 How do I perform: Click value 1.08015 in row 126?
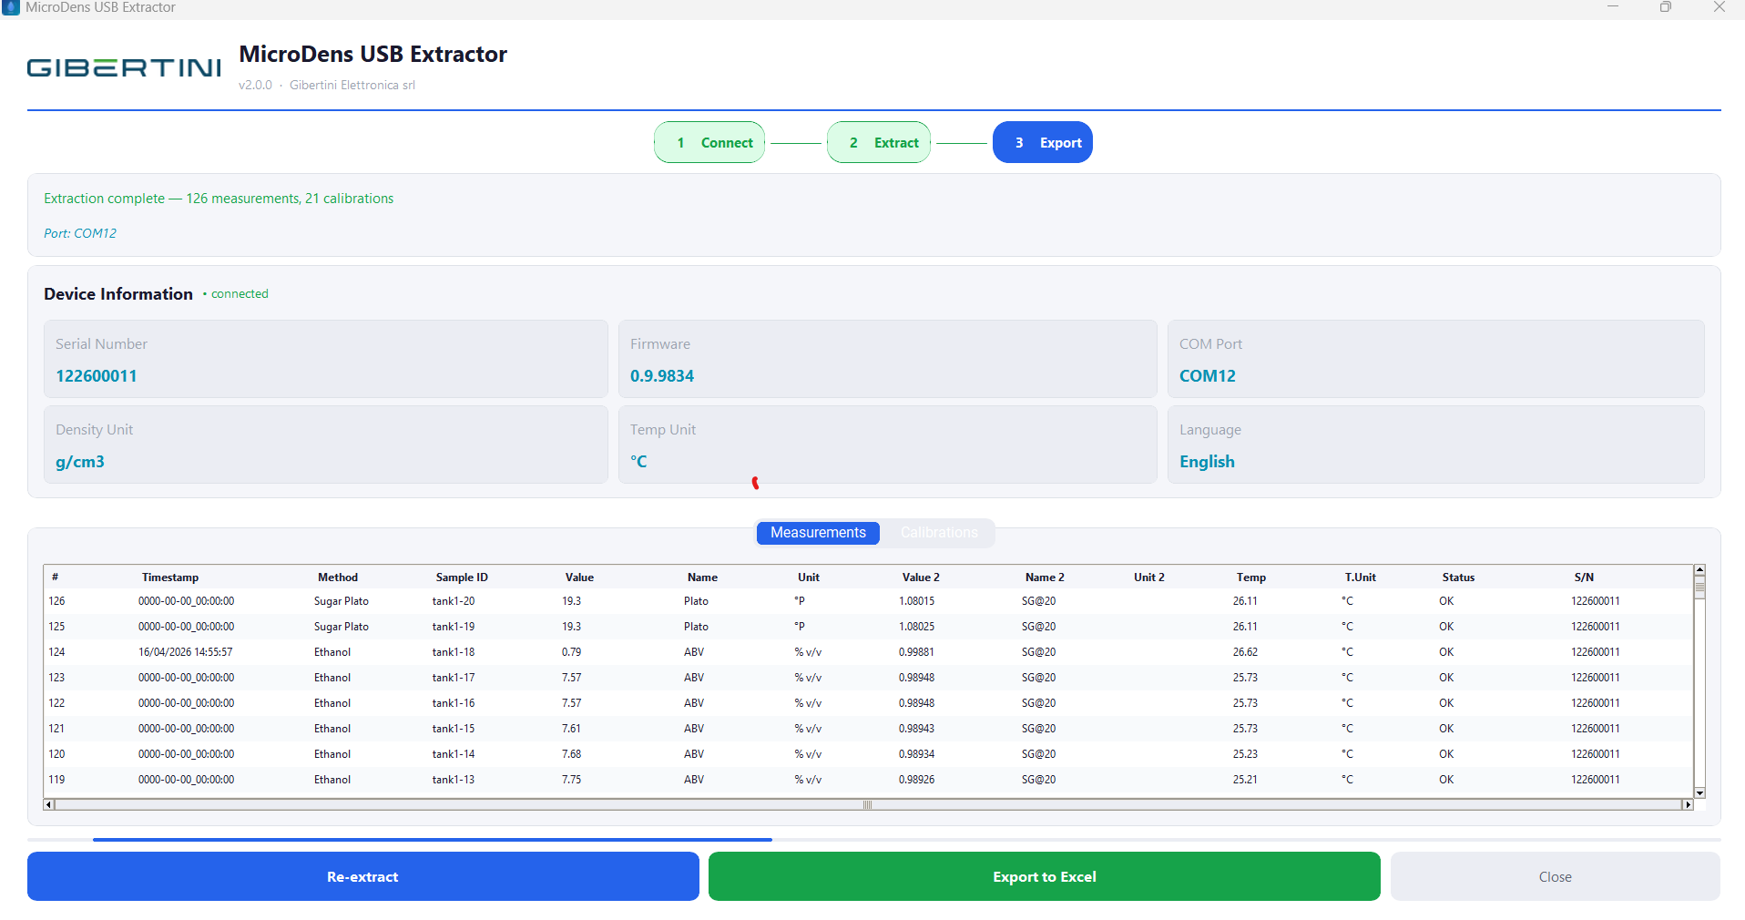coord(916,601)
